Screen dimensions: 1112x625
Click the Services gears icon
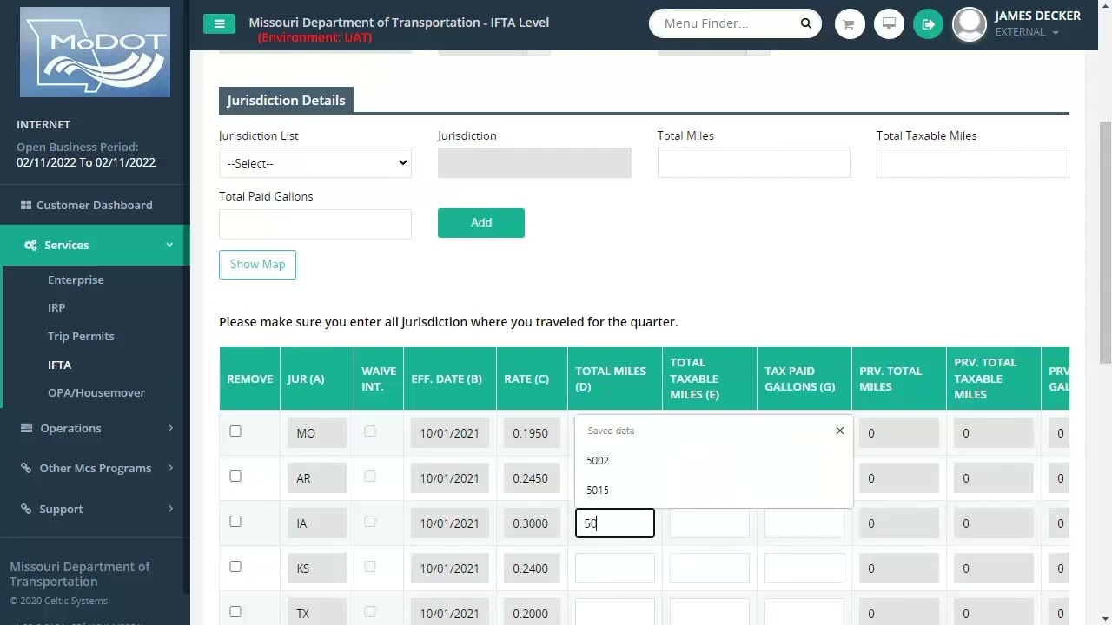click(x=30, y=246)
